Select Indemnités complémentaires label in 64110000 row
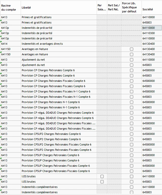The height and width of the screenshot is (195, 162). tap(40, 187)
